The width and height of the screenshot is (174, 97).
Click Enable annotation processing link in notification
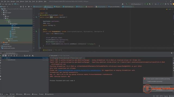point(155,81)
